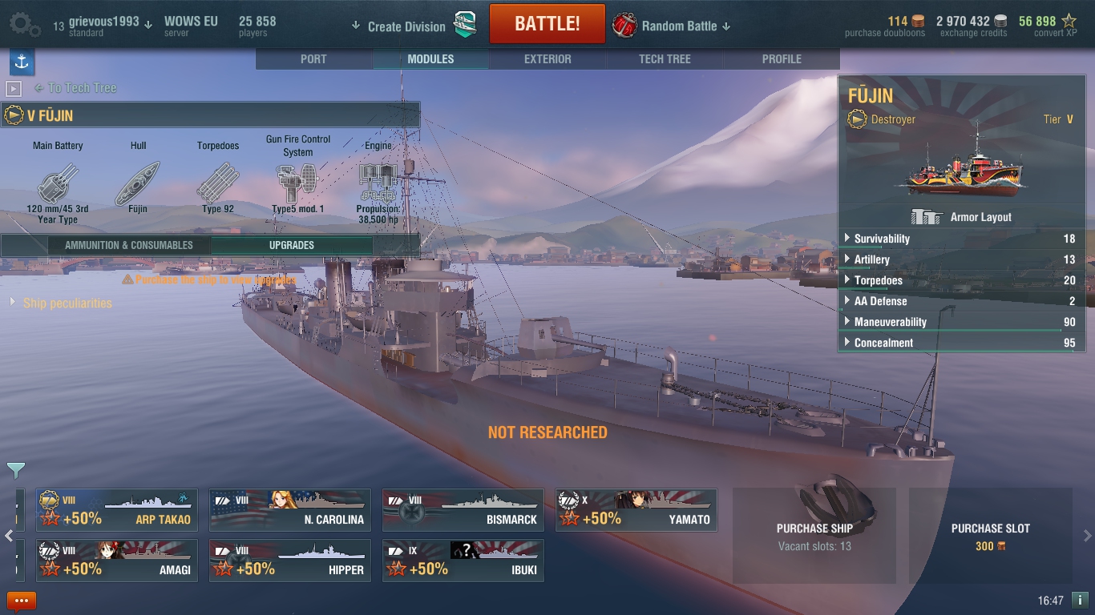The height and width of the screenshot is (615, 1095).
Task: Click the anchor port icon
Action: pos(22,62)
